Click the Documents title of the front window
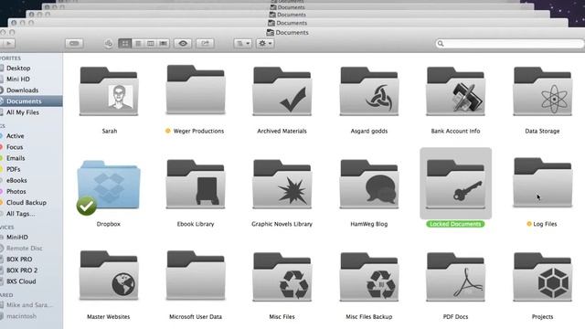The image size is (585, 329). point(292,33)
